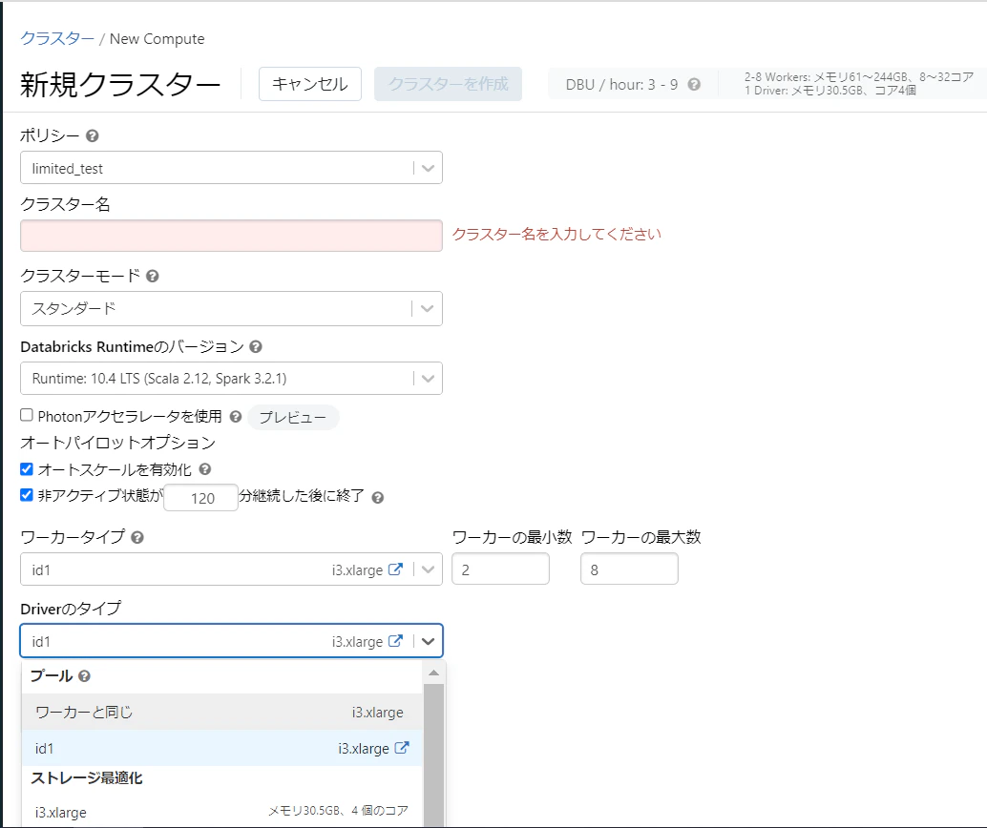This screenshot has width=987, height=828.
Task: Open worker type help icon
Action: point(137,537)
